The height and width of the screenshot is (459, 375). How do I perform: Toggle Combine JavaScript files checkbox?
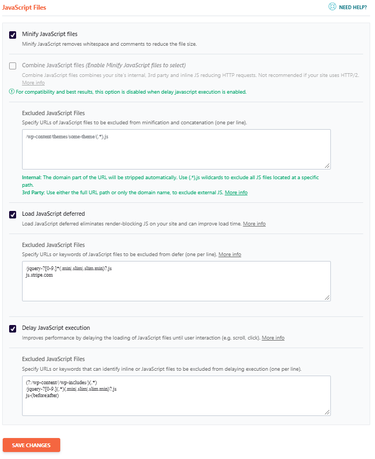(x=12, y=66)
